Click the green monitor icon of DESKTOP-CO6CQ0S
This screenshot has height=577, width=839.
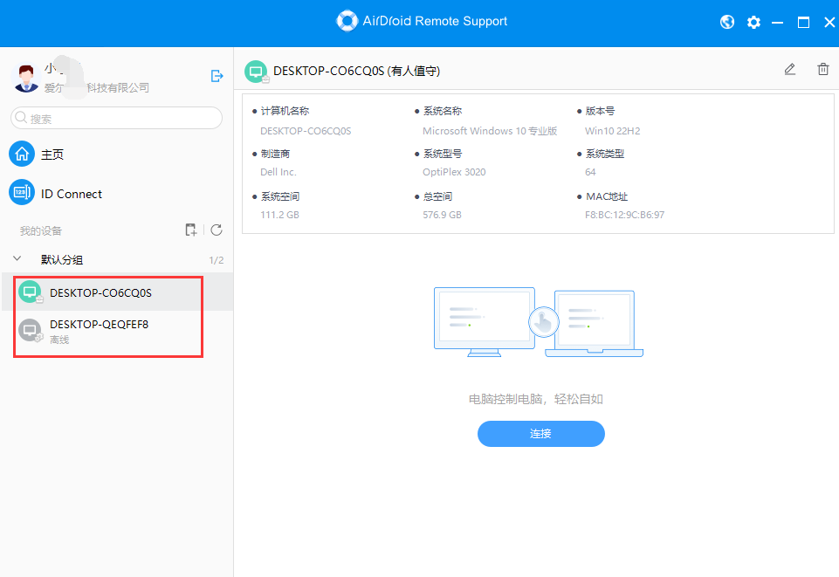[x=30, y=292]
